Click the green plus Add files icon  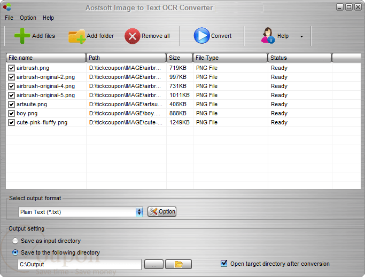22,36
